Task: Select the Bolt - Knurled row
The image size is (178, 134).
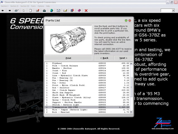Action: click(x=87, y=112)
